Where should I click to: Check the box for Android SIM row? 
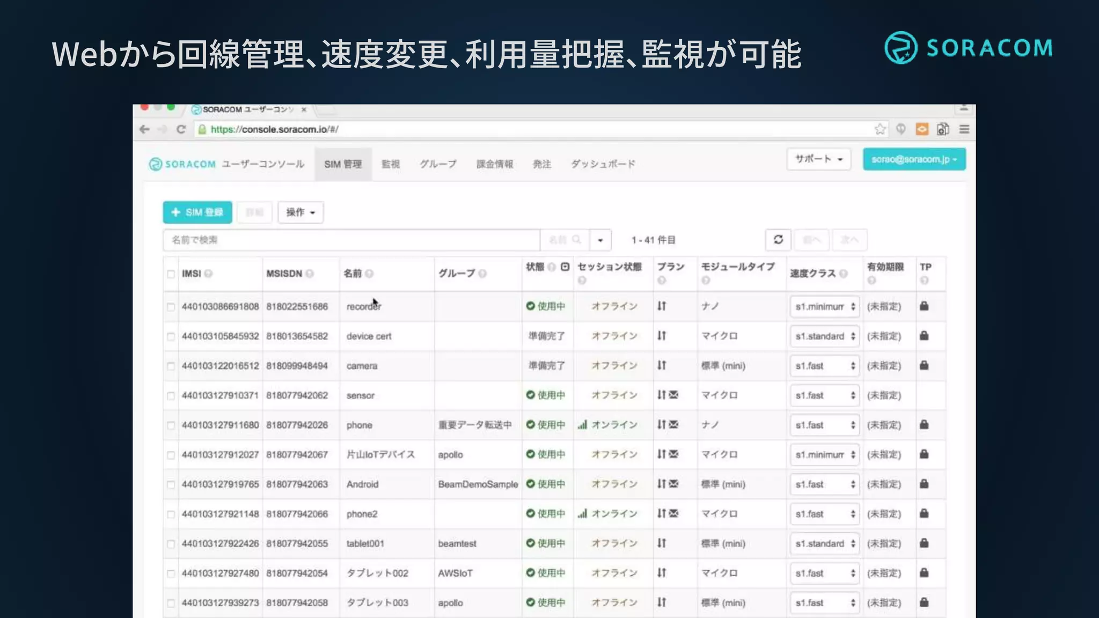point(171,484)
